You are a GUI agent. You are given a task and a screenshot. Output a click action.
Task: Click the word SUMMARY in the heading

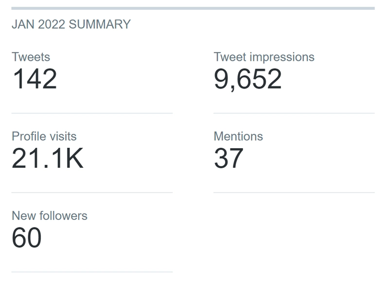point(100,24)
